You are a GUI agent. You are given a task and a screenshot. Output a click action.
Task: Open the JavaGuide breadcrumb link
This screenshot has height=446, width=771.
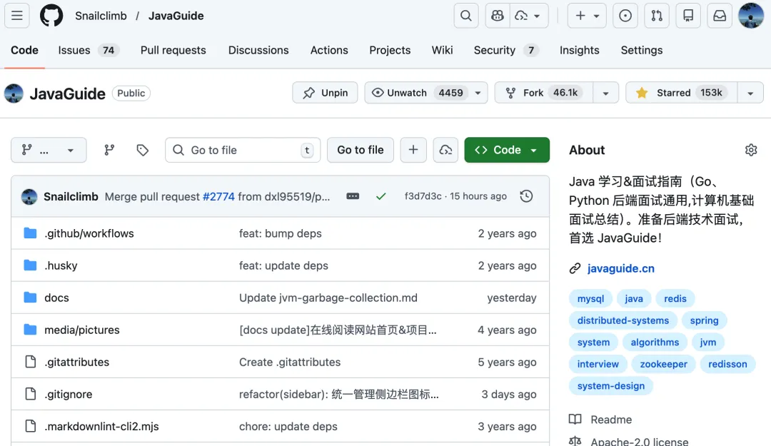(x=176, y=16)
